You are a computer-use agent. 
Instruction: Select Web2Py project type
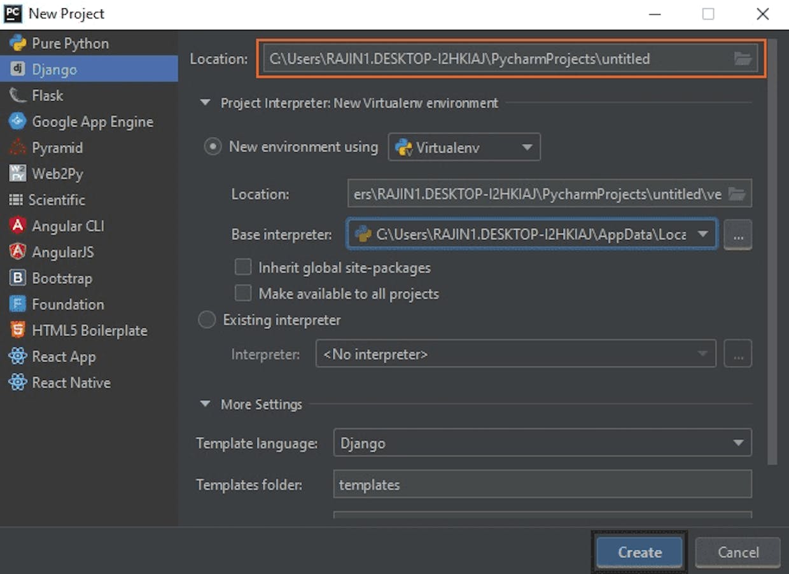tap(89, 174)
